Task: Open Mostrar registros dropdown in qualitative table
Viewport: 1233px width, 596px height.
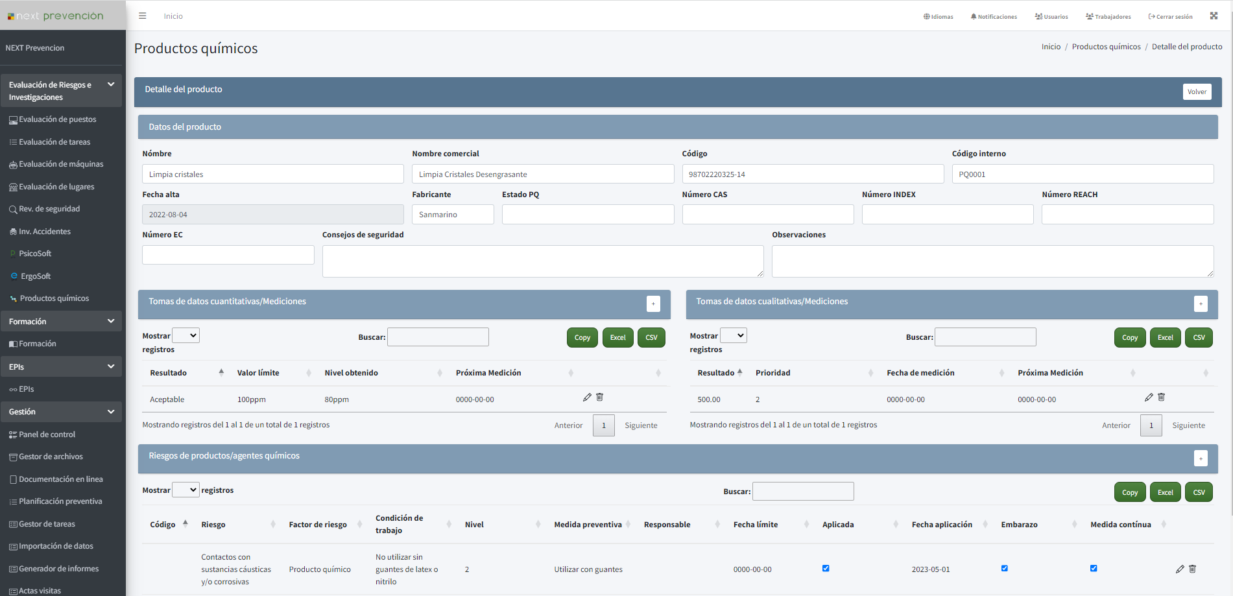Action: pos(734,335)
